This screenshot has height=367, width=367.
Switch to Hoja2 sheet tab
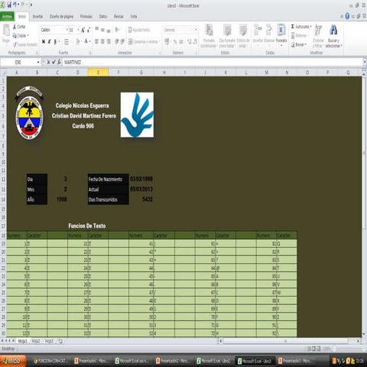(x=36, y=341)
